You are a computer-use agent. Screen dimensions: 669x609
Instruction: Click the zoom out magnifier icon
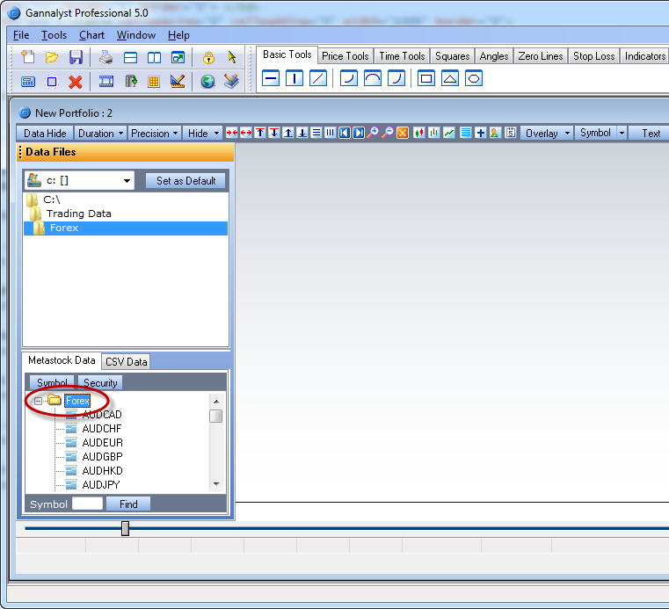point(388,133)
